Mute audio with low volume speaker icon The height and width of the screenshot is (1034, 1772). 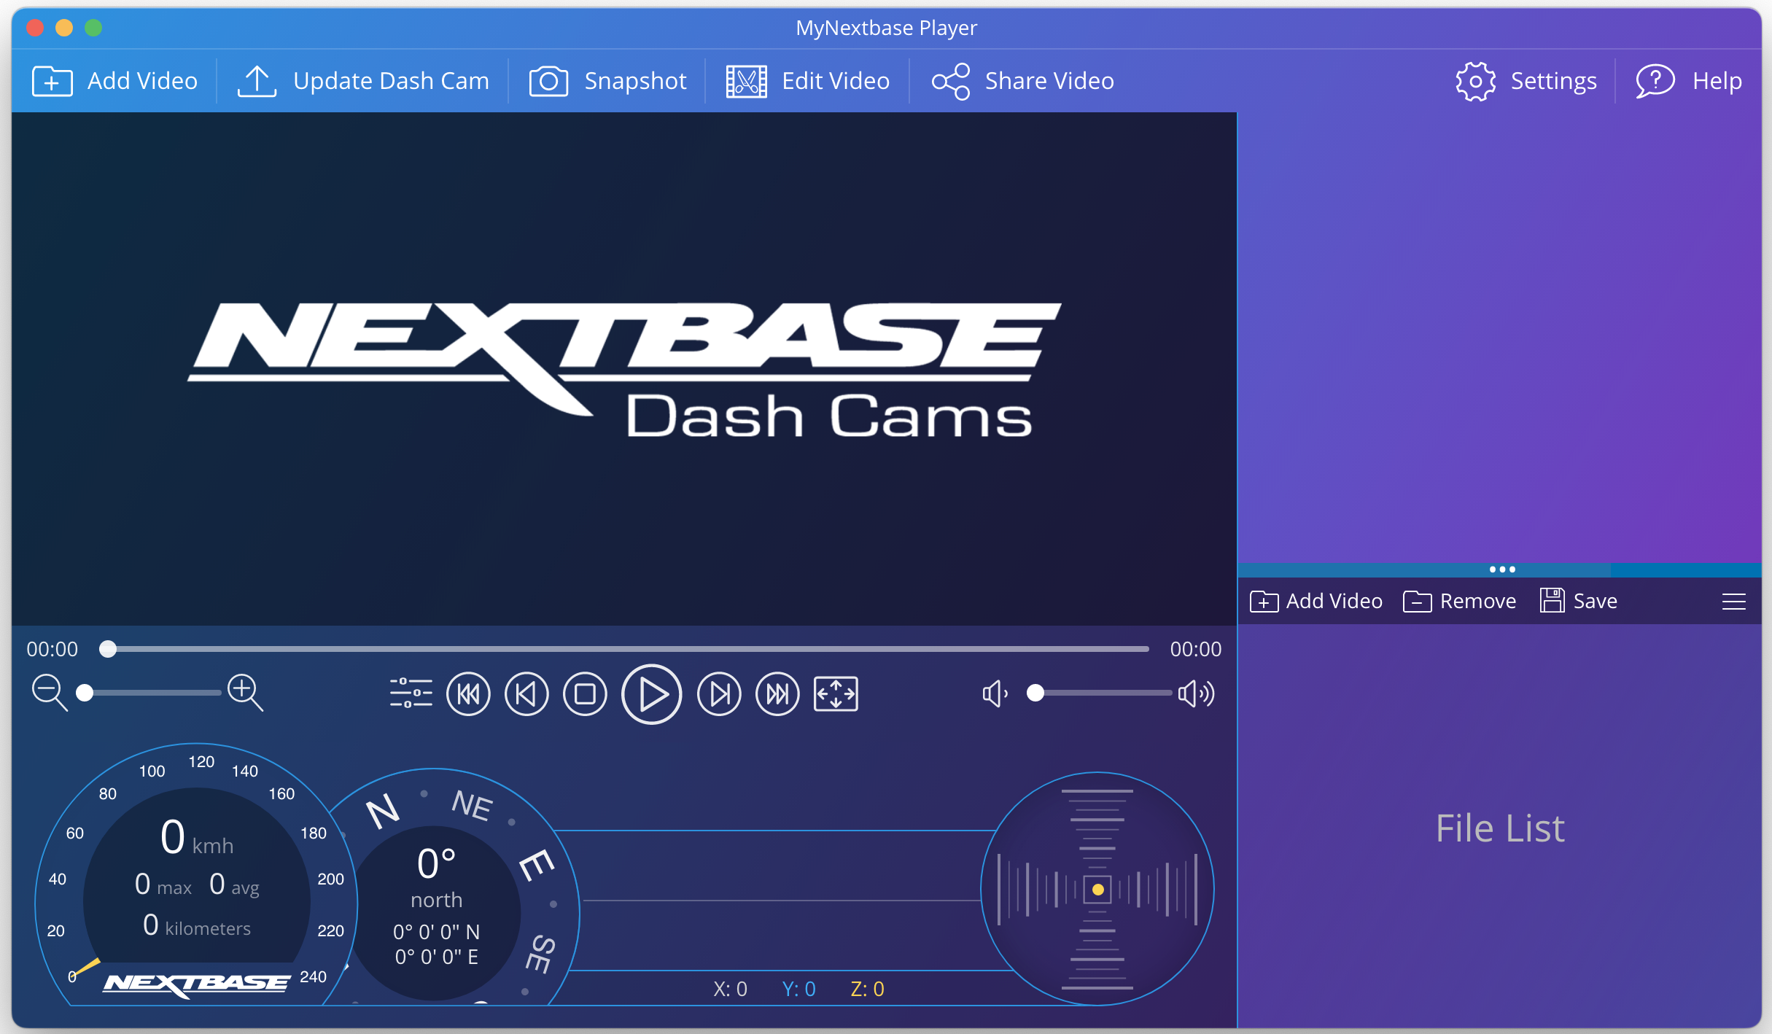[995, 693]
